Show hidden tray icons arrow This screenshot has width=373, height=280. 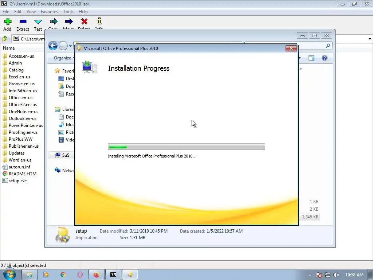[310, 275]
